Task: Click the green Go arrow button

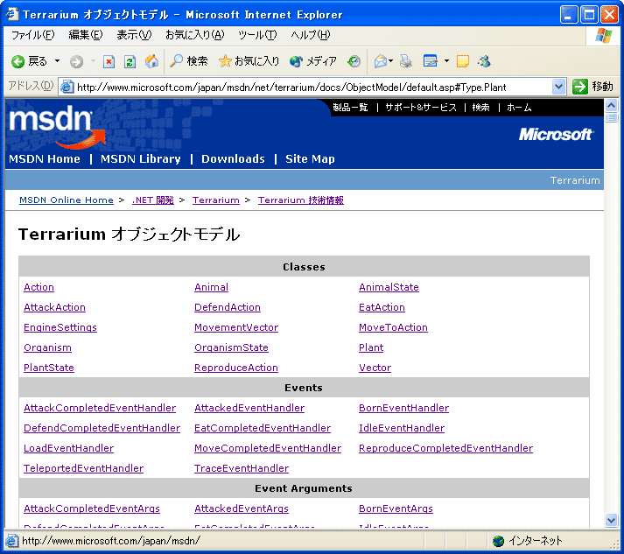Action: [x=580, y=87]
